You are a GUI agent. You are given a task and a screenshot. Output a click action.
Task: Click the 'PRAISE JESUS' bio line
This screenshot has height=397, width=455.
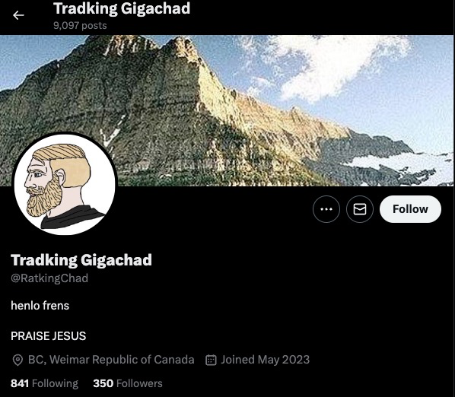pos(49,336)
